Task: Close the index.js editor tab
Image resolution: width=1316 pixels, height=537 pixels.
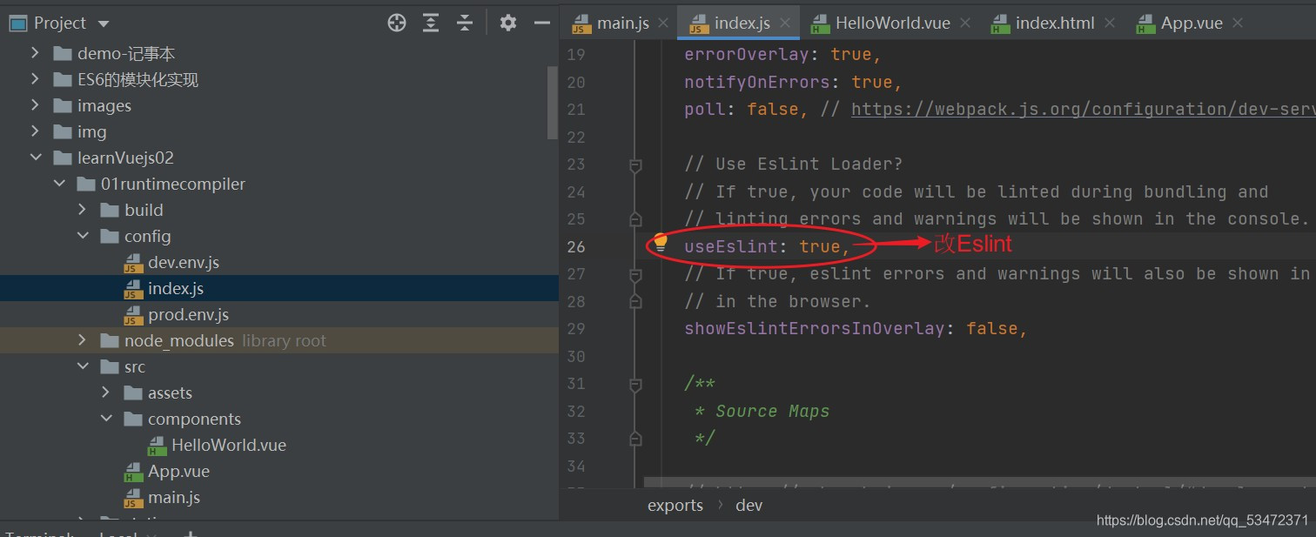Action: pos(785,23)
